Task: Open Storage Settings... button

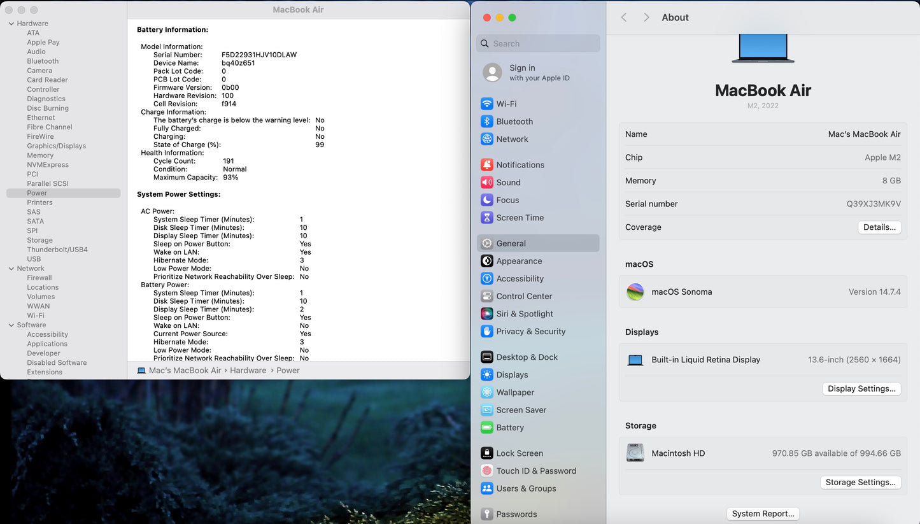Action: click(860, 483)
